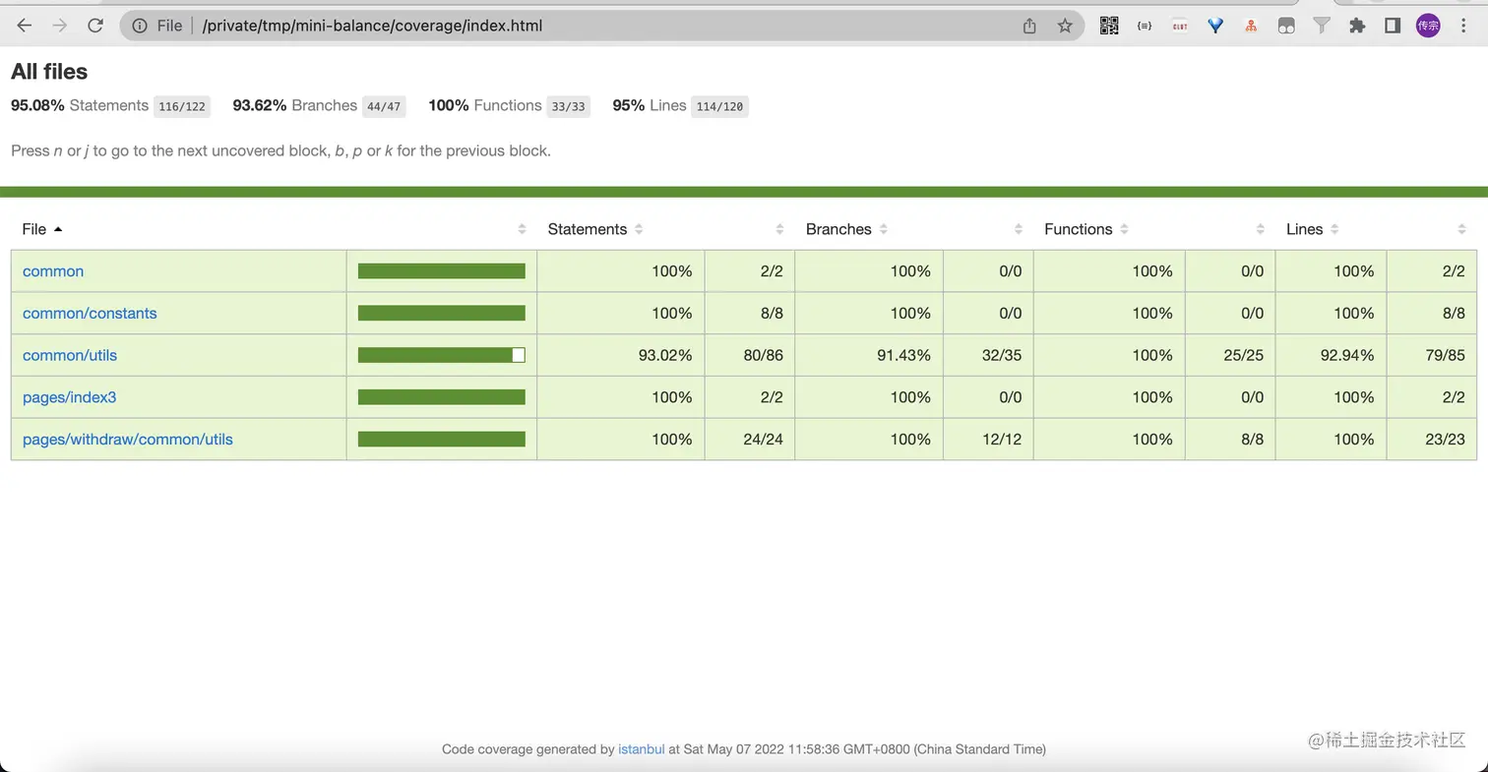The image size is (1488, 772).
Task: Follow the istanbul link in footer
Action: [641, 749]
